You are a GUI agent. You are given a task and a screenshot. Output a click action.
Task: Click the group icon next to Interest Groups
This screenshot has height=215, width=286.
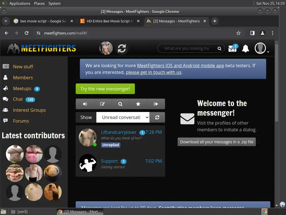[x=6, y=110]
